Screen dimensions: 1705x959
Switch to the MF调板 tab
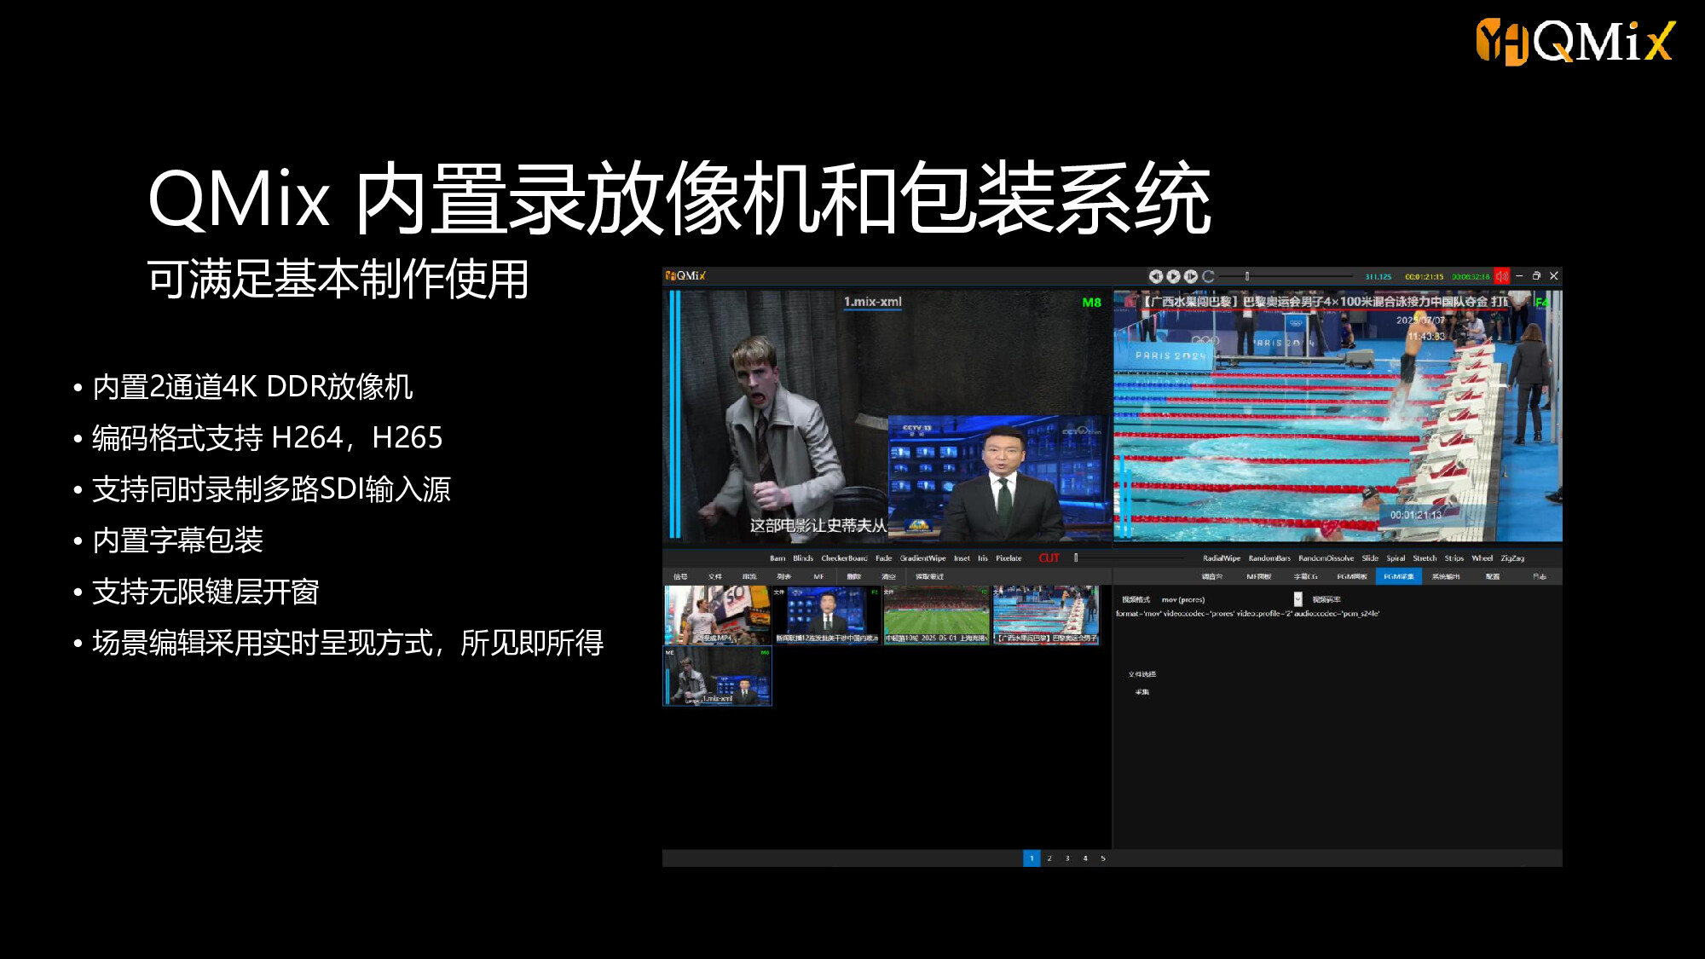pyautogui.click(x=1258, y=577)
